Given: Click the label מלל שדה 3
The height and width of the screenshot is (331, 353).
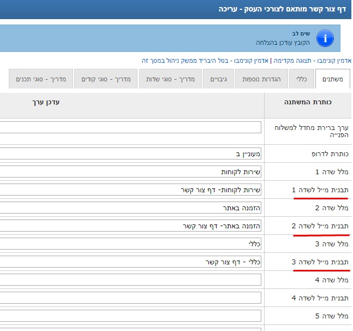Looking at the screenshot, I should coord(332,244).
